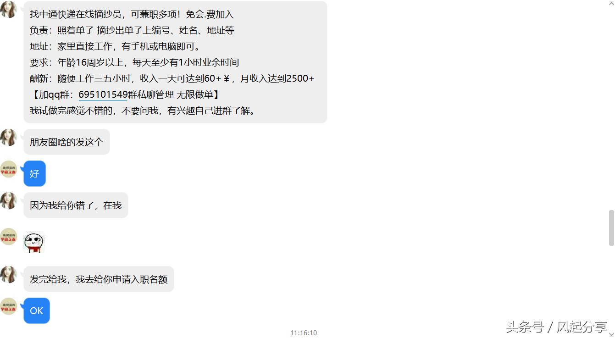The image size is (615, 338).
Task: Select the 发完给我，我去给你申请入职名额 bubble
Action: click(x=99, y=279)
